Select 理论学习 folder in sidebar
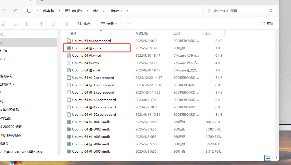The width and height of the screenshot is (291, 165). point(6,76)
